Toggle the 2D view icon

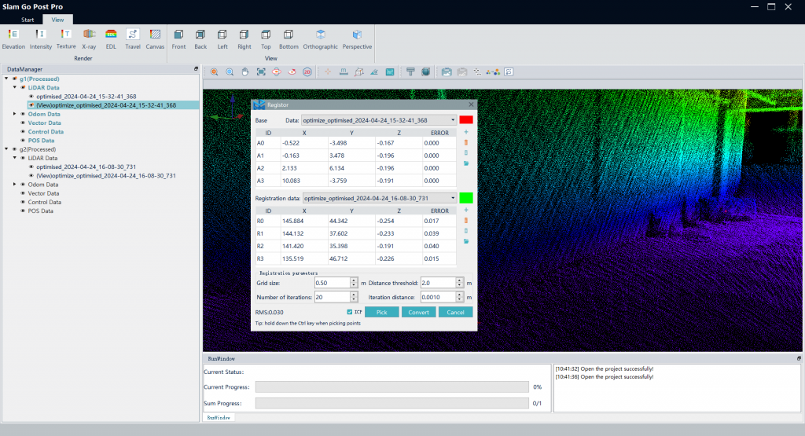307,71
